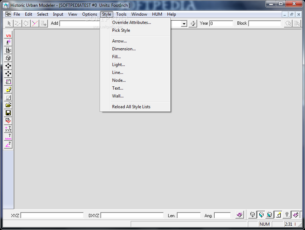This screenshot has width=305, height=230.
Task: Select the arrow pointer tool
Action: click(9, 23)
